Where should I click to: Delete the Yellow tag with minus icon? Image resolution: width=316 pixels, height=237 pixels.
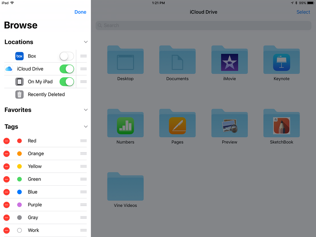pyautogui.click(x=7, y=167)
